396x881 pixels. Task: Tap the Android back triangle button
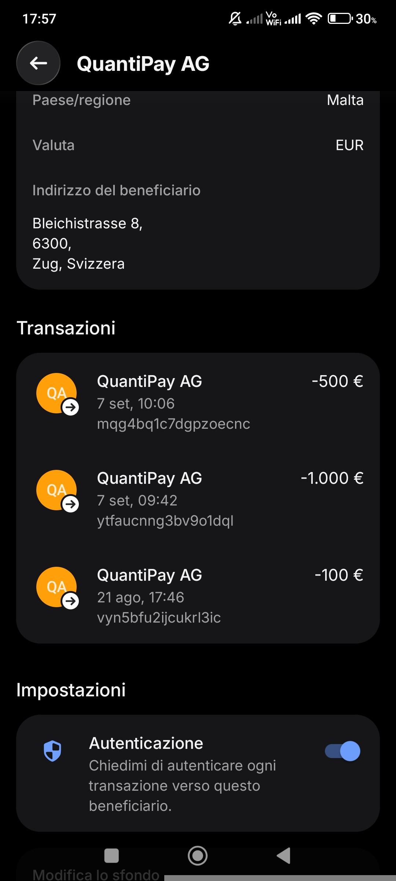point(283,856)
